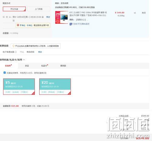The width and height of the screenshot is (152, 141).
Task: Select the 京东快递 delivery option
Action: [14, 9]
